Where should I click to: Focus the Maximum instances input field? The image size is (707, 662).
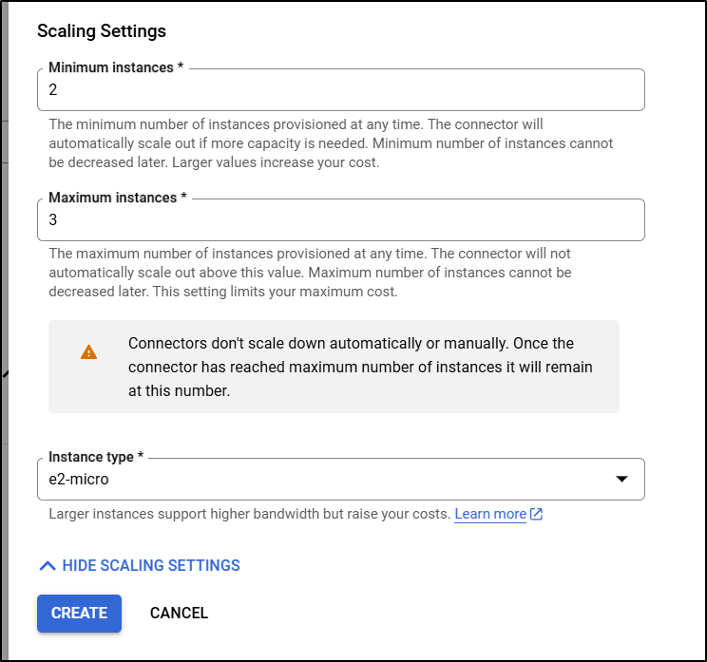pos(341,220)
